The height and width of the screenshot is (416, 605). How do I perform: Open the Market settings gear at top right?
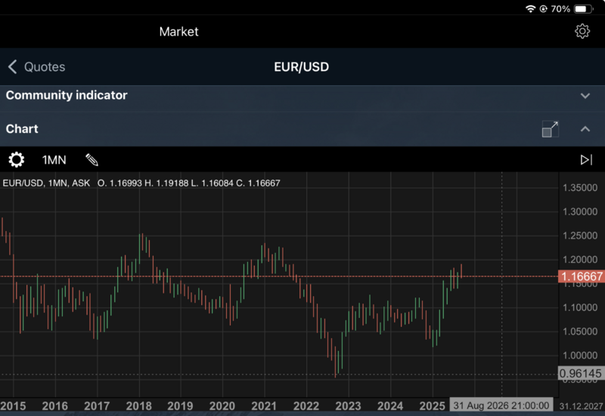tap(582, 31)
